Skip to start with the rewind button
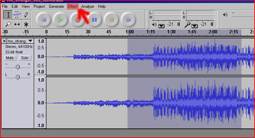 tap(44, 20)
